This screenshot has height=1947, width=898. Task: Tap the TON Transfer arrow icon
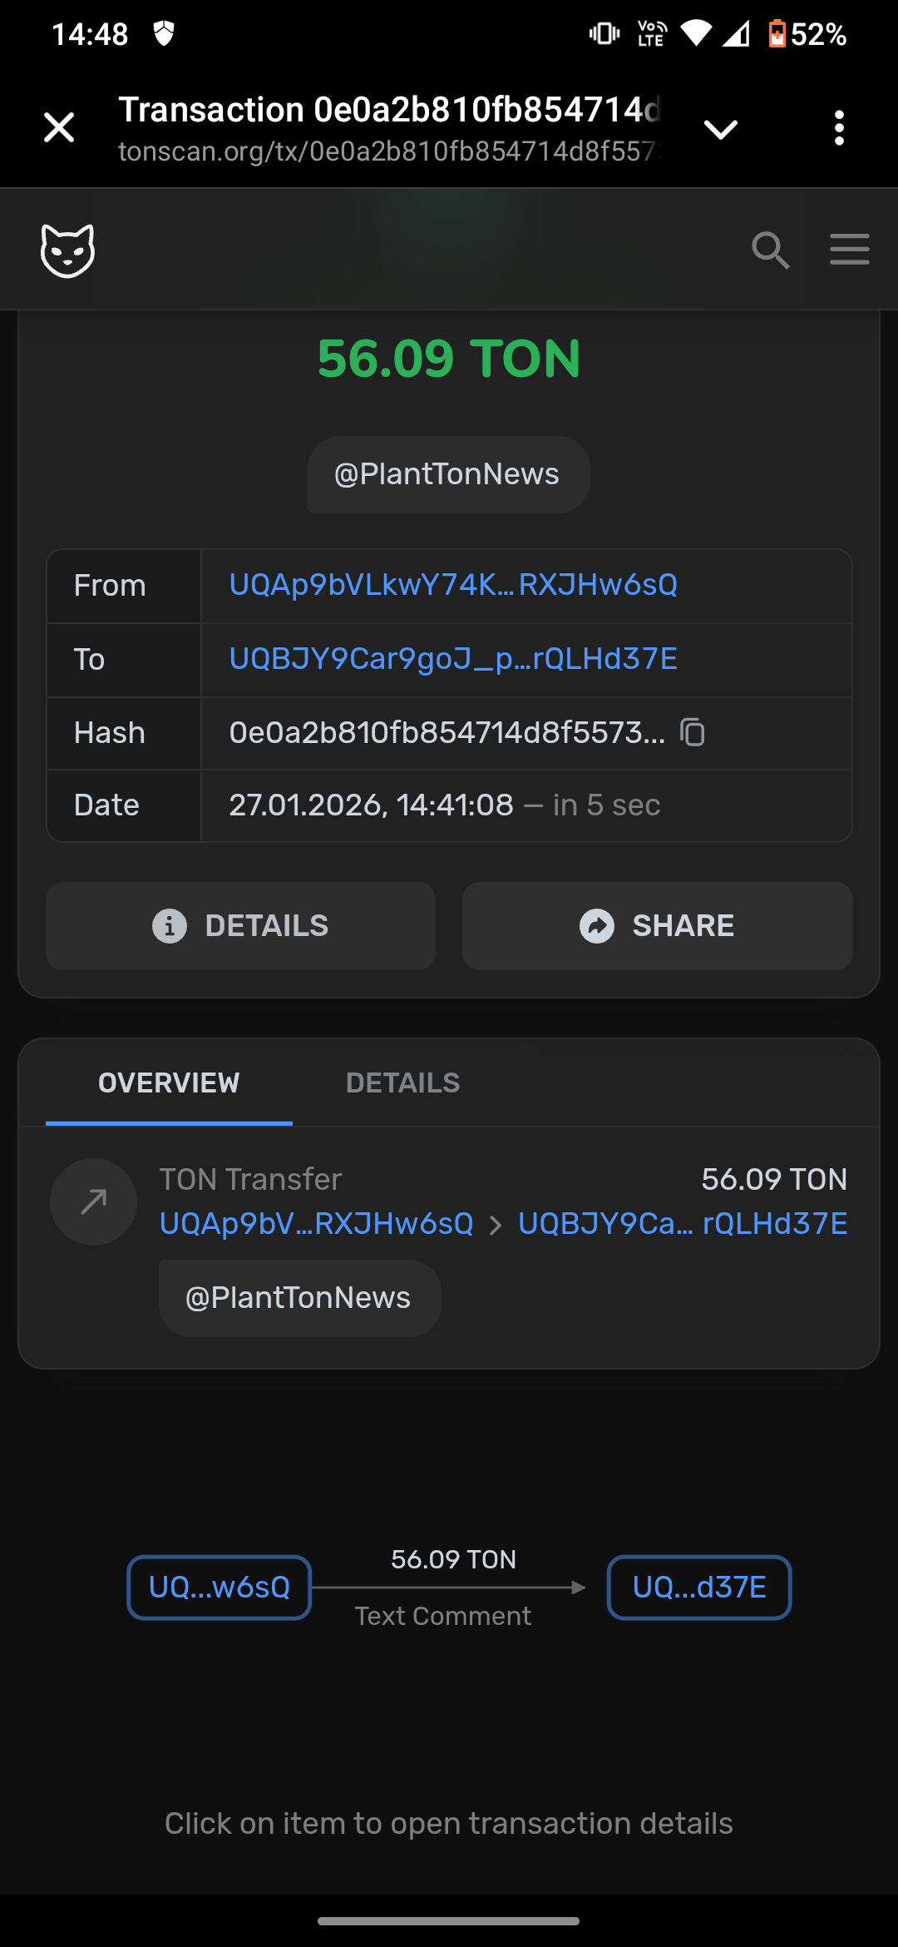click(93, 1201)
